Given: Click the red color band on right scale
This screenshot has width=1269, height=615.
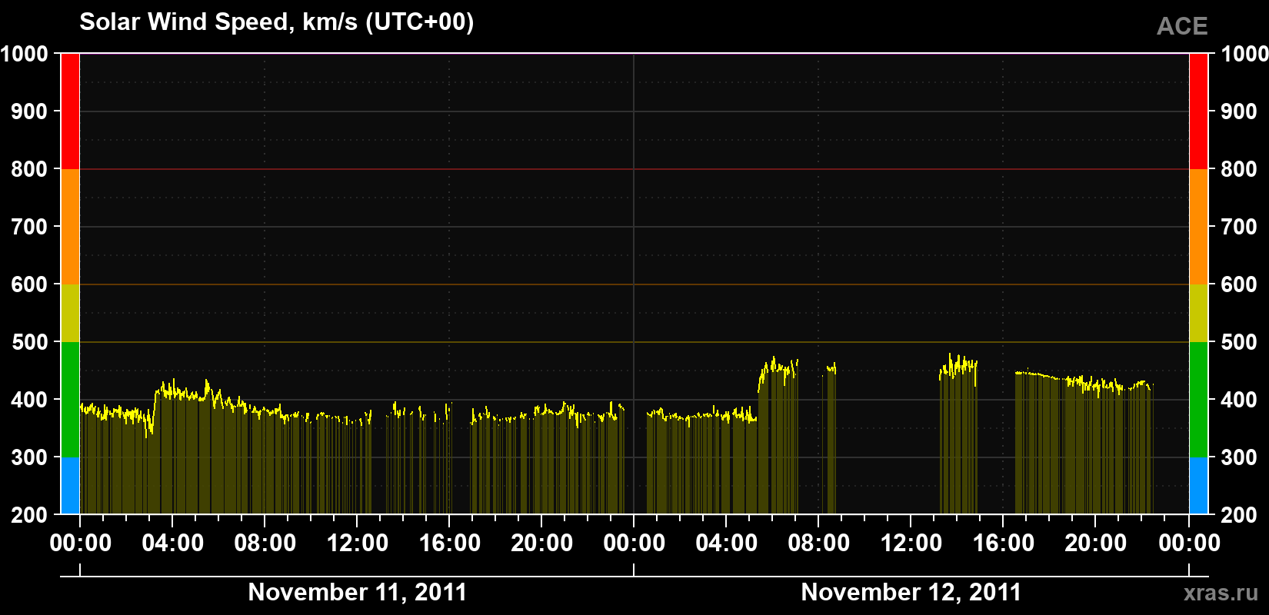Looking at the screenshot, I should [x=1198, y=111].
